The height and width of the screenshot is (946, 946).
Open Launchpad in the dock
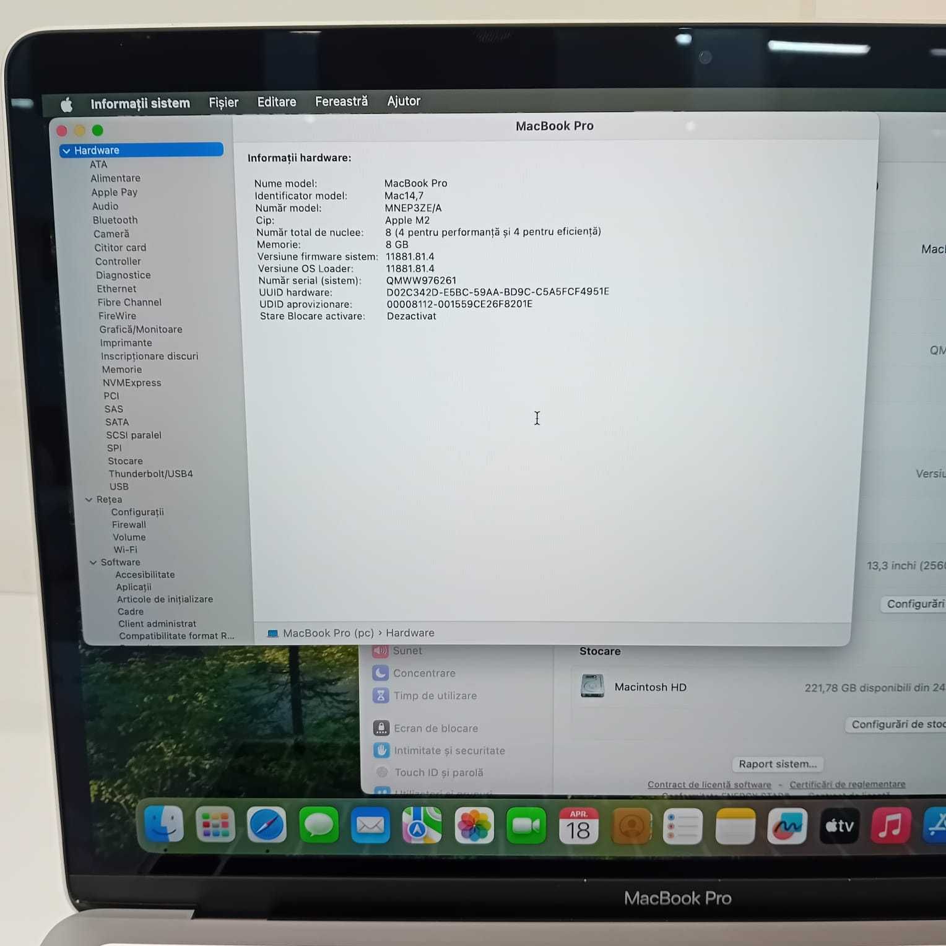coord(215,825)
